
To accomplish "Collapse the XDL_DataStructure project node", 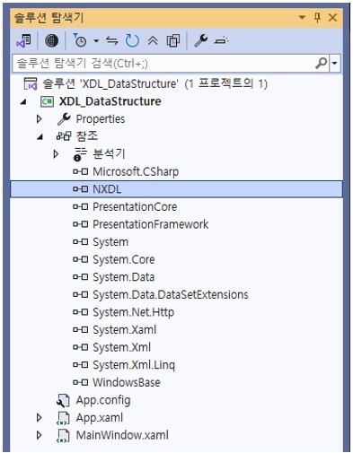I will (23, 102).
